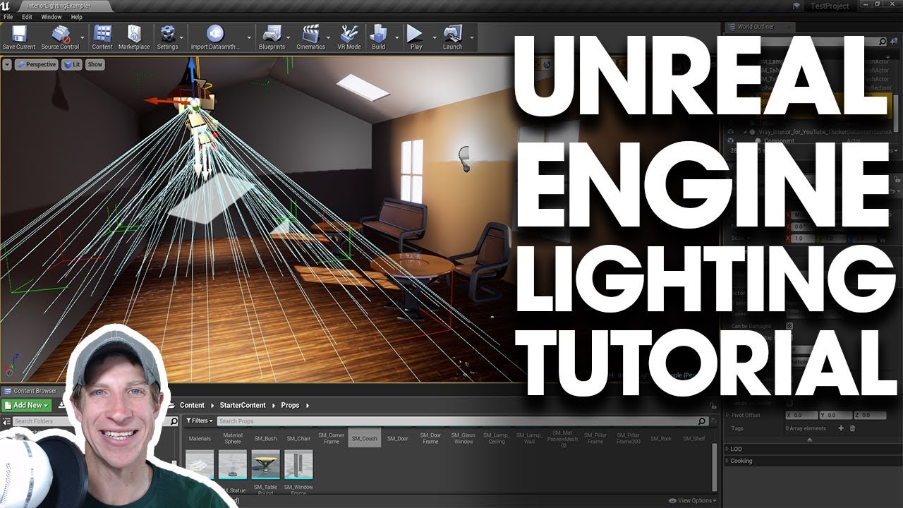Open viewport options dropdown arrow
Screen dimensions: 903x508
pyautogui.click(x=7, y=64)
